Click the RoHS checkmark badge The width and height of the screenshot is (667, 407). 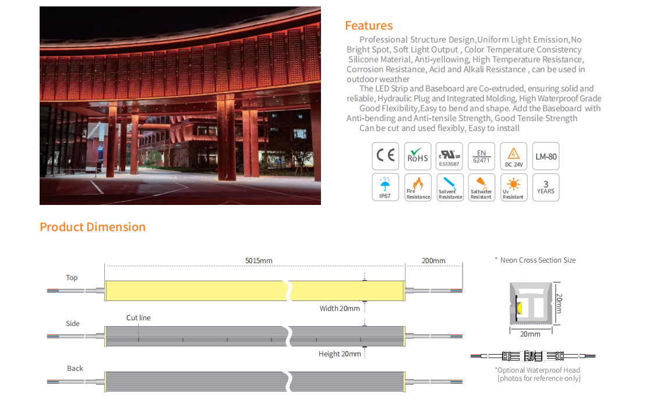[x=418, y=156]
